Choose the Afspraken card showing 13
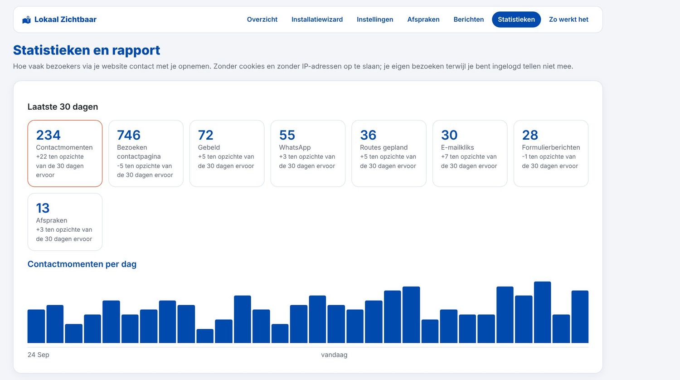Screen dimensions: 680x380 [65, 222]
